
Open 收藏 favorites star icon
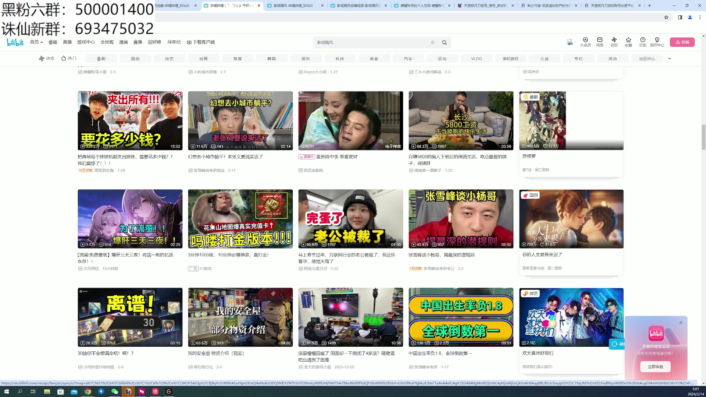coord(628,40)
